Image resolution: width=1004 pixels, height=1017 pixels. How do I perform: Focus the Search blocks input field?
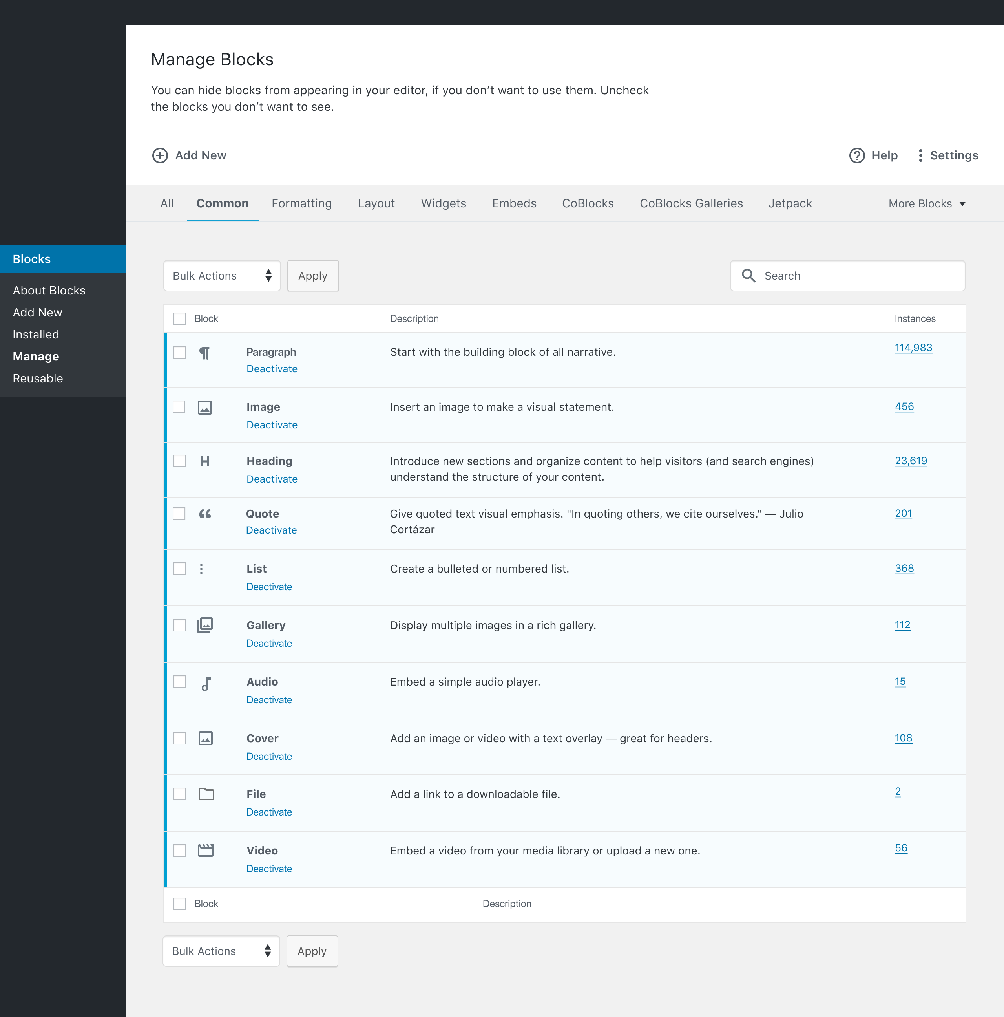tap(847, 276)
